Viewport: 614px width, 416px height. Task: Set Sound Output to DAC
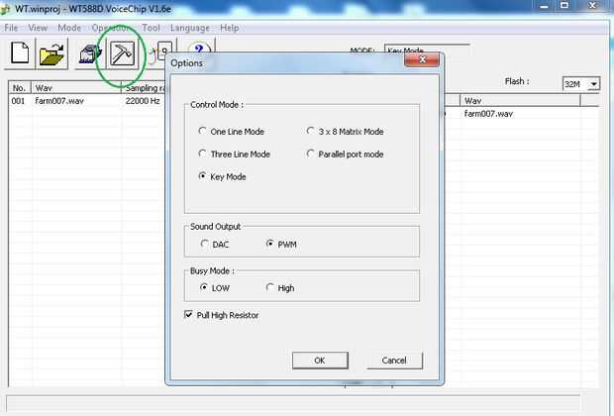click(204, 244)
